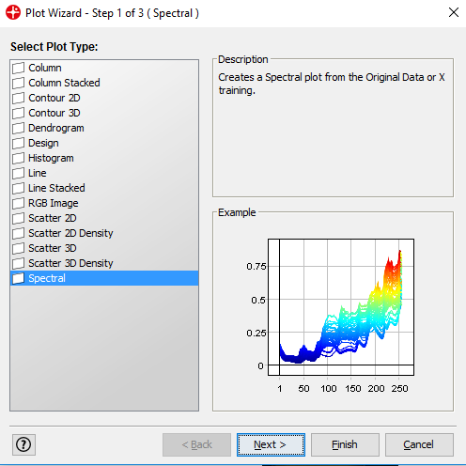Click the Next button
466x466 pixels.
[x=271, y=444]
